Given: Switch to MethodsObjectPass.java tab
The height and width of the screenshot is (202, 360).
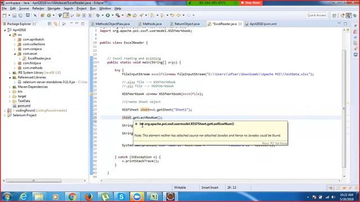Looking at the screenshot, I should pos(110,24).
